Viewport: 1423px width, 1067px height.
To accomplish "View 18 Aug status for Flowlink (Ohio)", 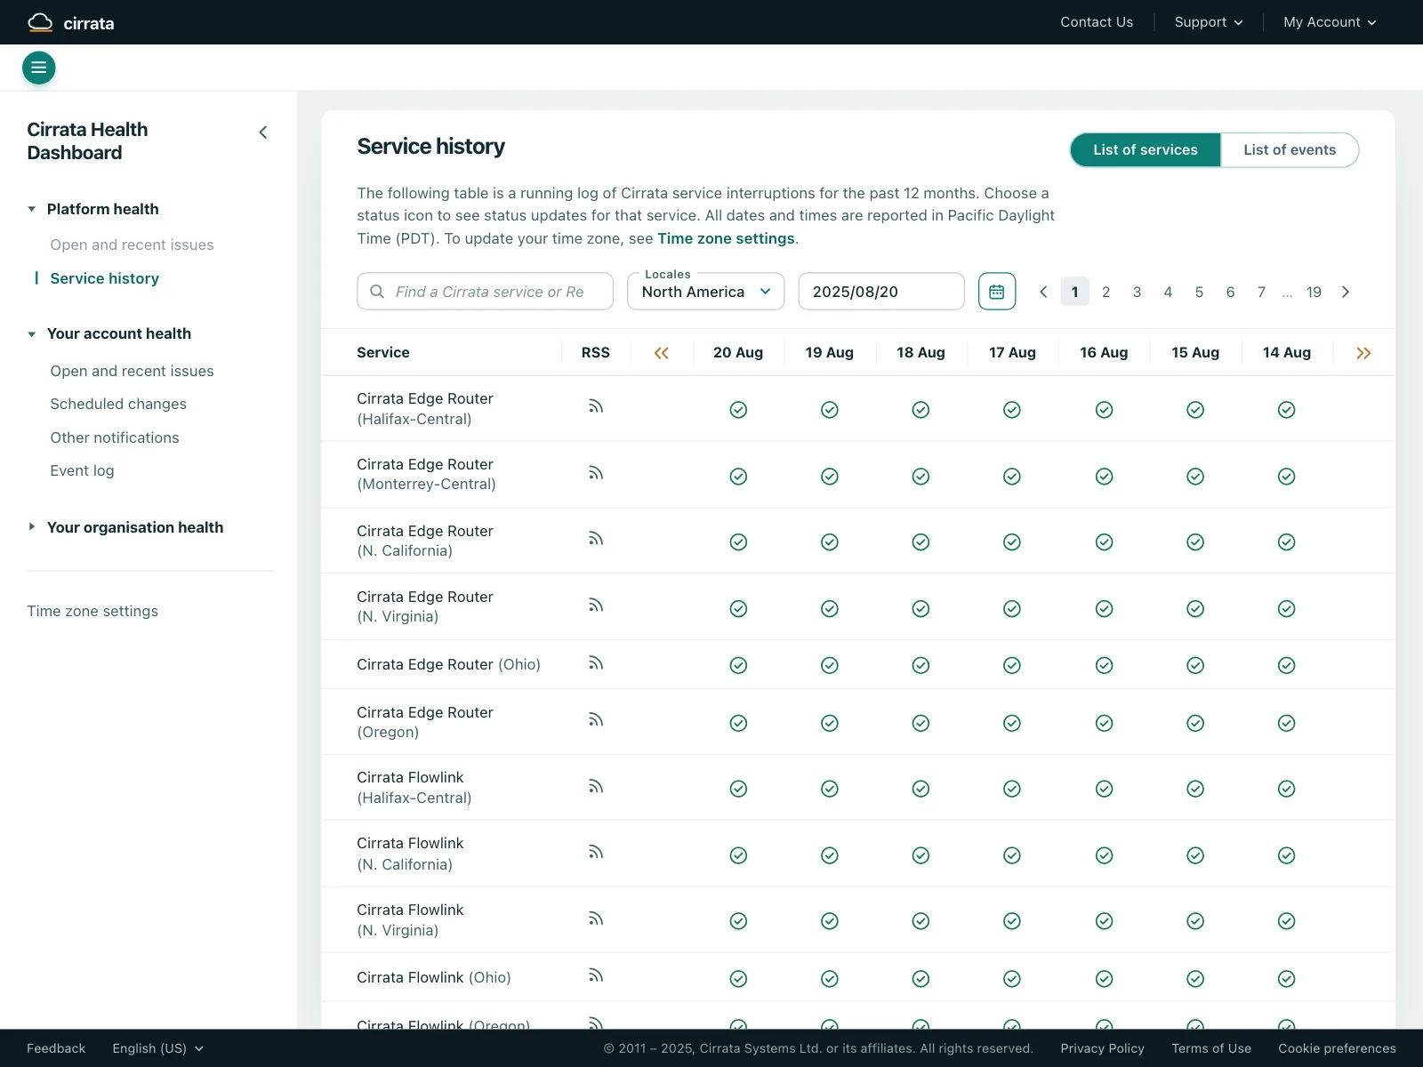I will point(921,979).
